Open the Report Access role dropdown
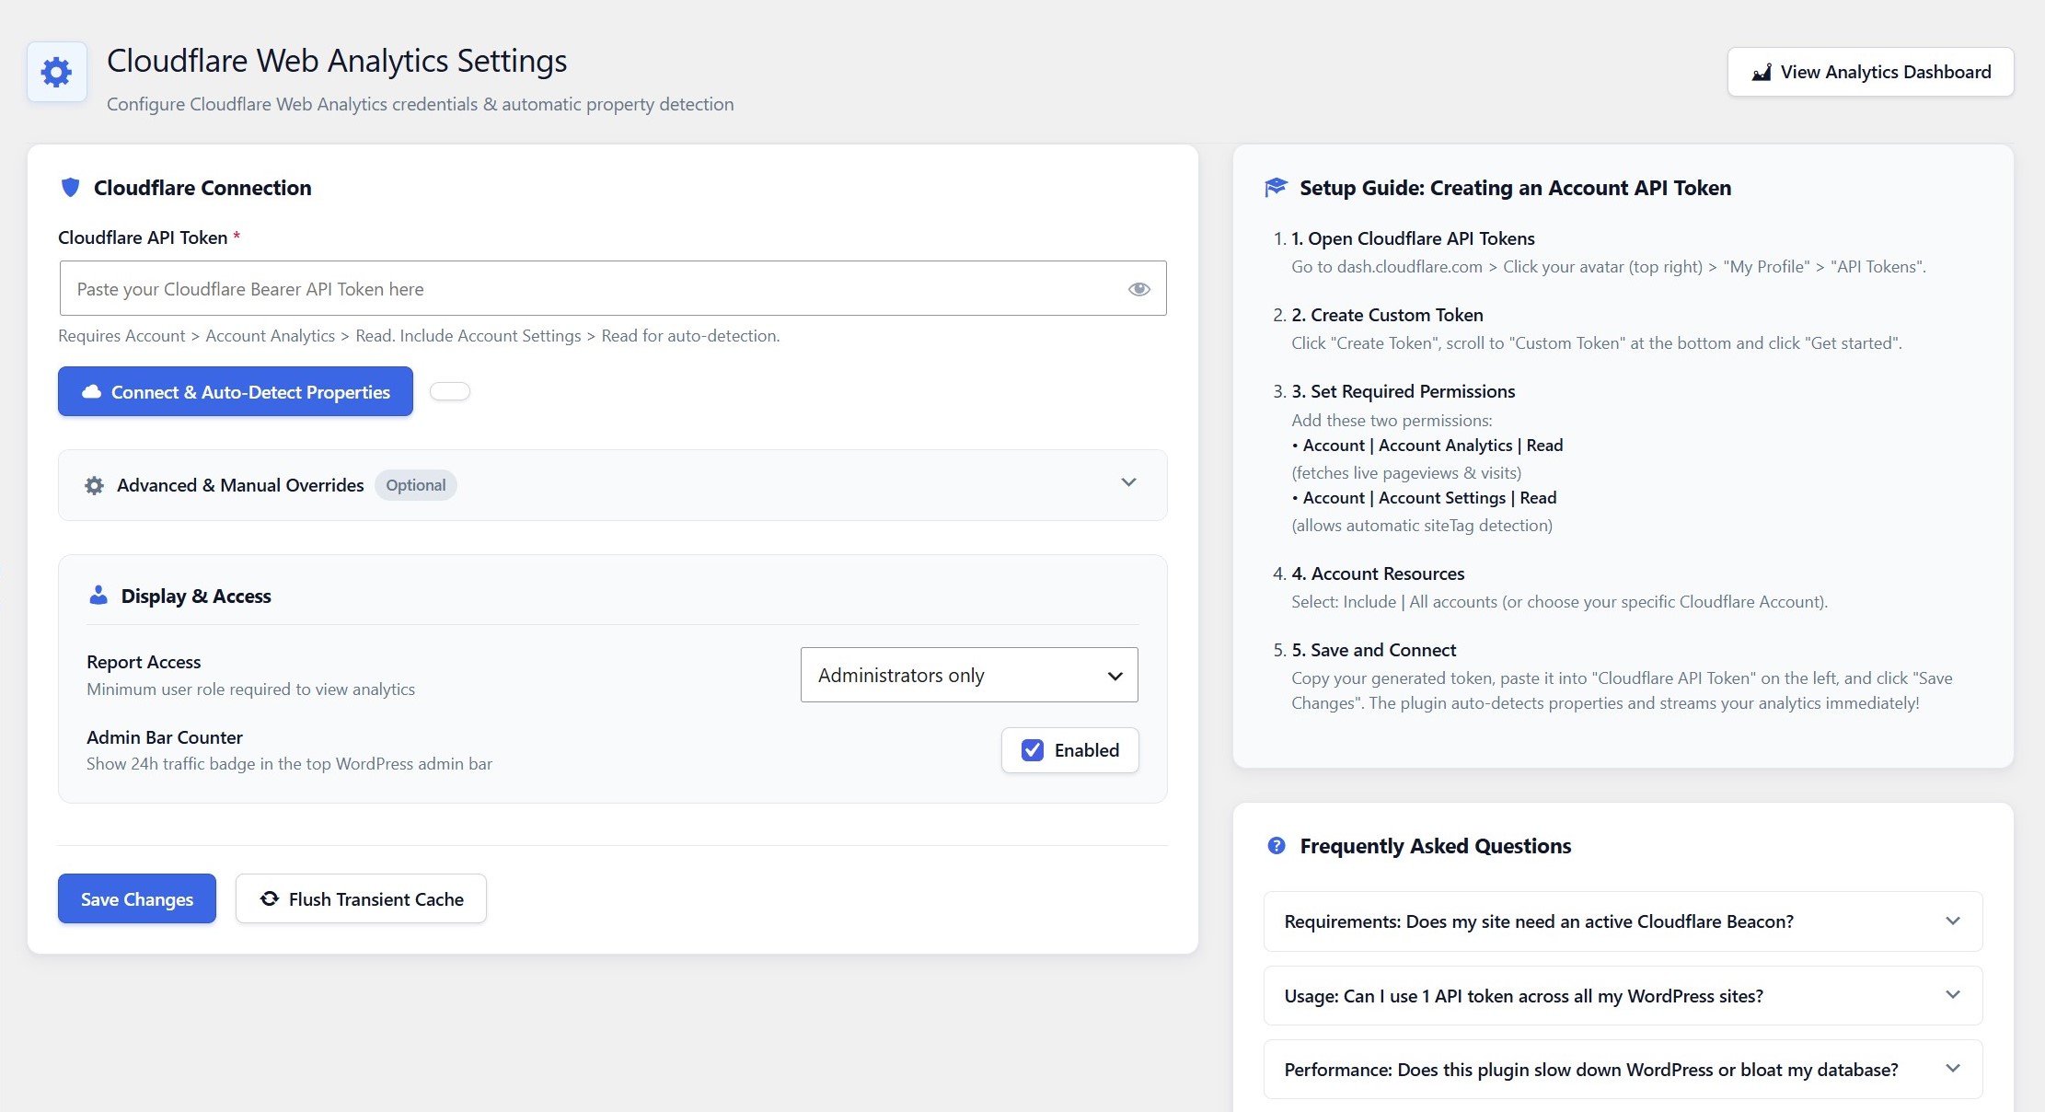Screen dimensions: 2045x1112 point(969,675)
